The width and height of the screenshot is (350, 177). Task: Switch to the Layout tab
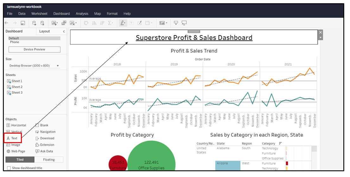pyautogui.click(x=44, y=31)
